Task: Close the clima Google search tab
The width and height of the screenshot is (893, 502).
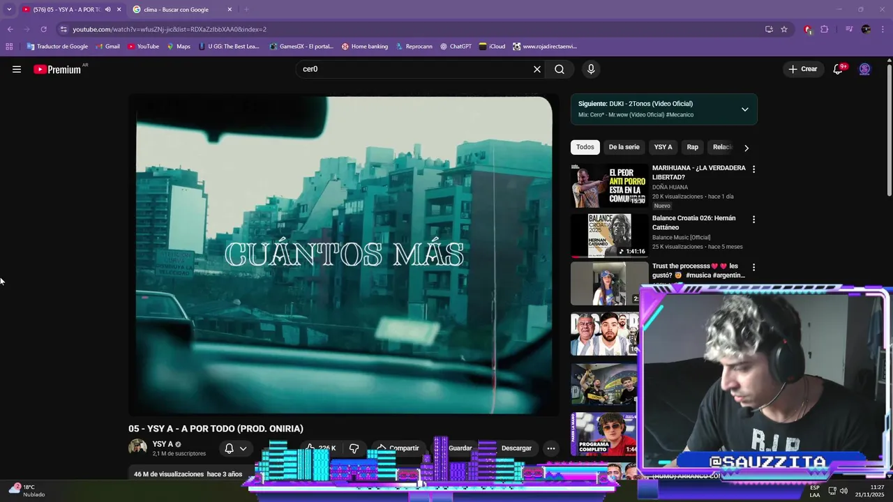Action: [230, 10]
